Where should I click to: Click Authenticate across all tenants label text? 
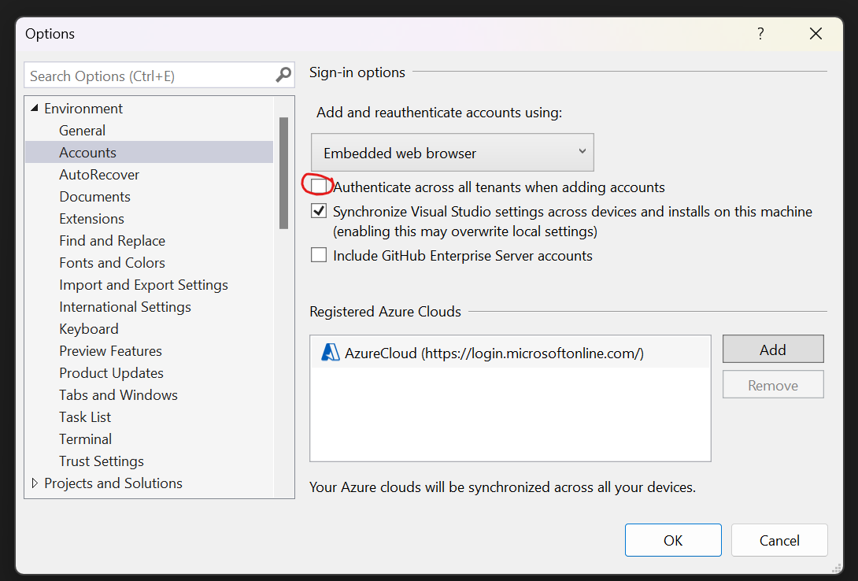tap(499, 187)
